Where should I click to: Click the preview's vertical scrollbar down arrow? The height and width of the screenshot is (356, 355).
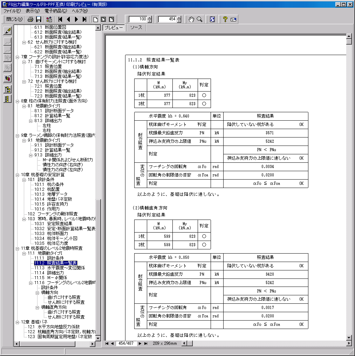(349, 338)
